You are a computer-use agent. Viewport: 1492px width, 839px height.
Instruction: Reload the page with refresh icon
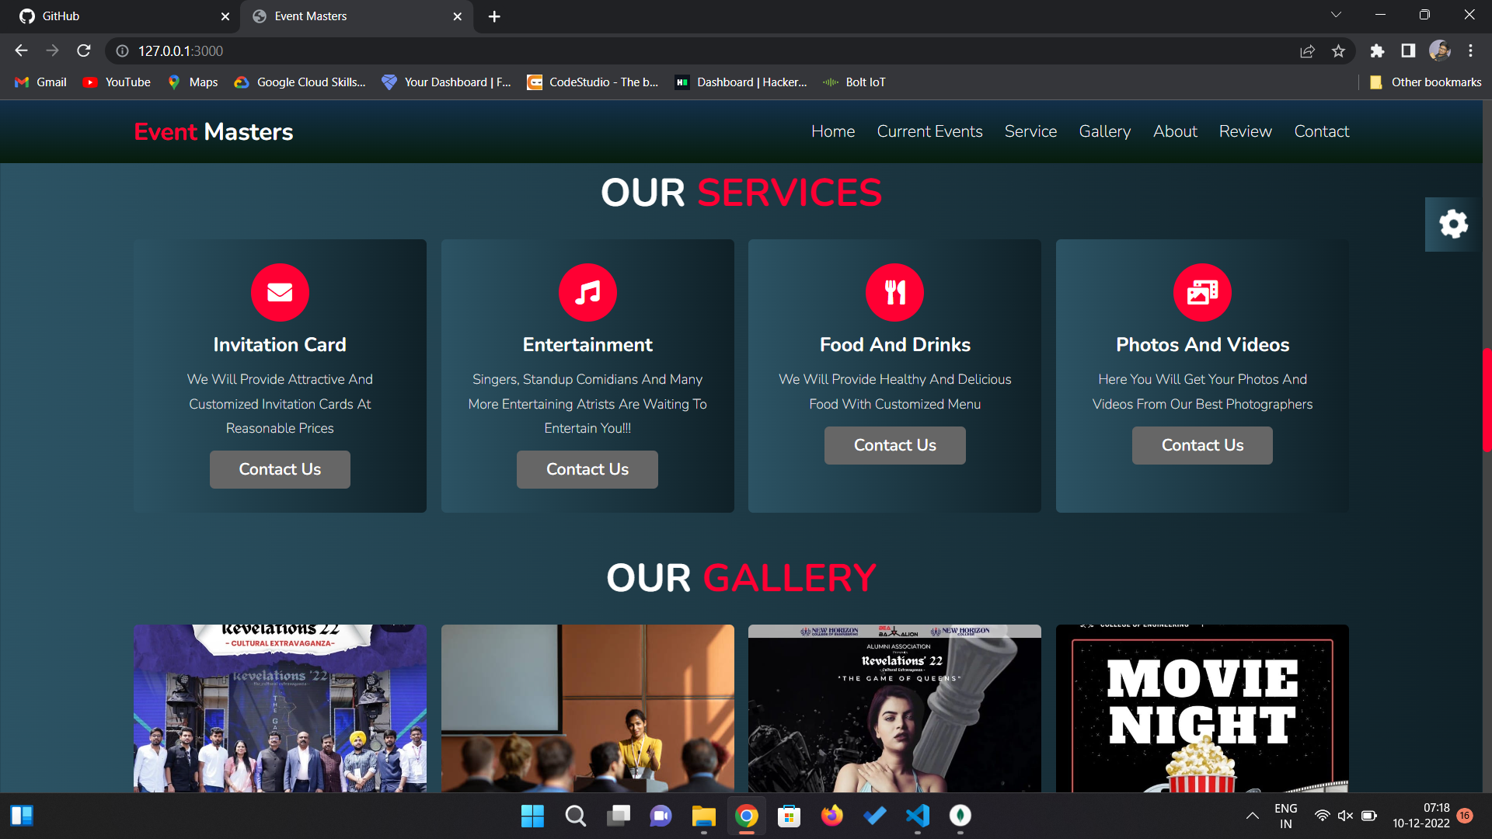(x=84, y=51)
